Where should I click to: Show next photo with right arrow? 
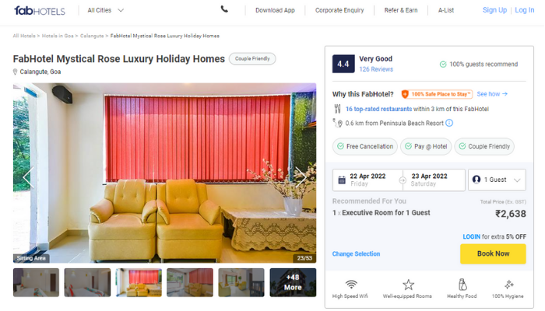[x=301, y=177]
